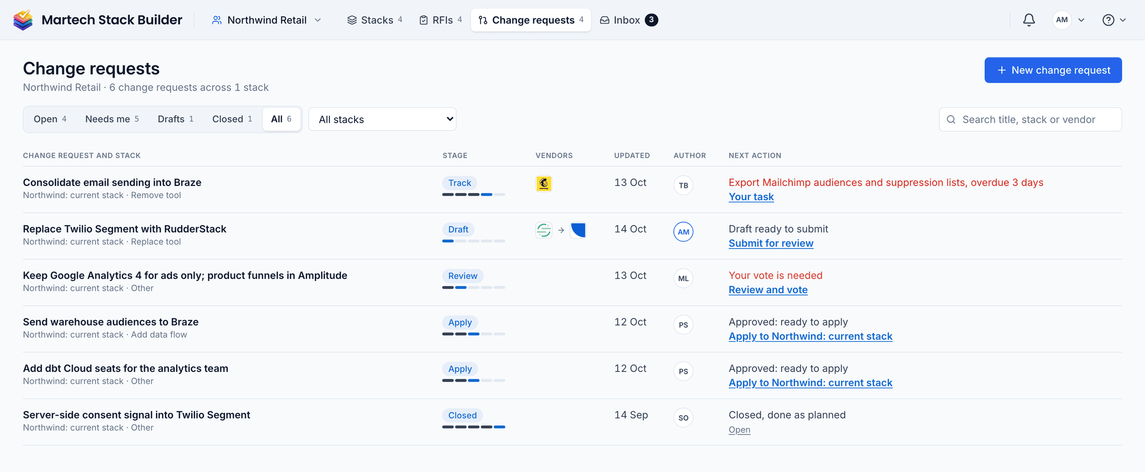The width and height of the screenshot is (1145, 472).
Task: Click the PS avatar on Send warehouse audiences row
Action: point(683,325)
